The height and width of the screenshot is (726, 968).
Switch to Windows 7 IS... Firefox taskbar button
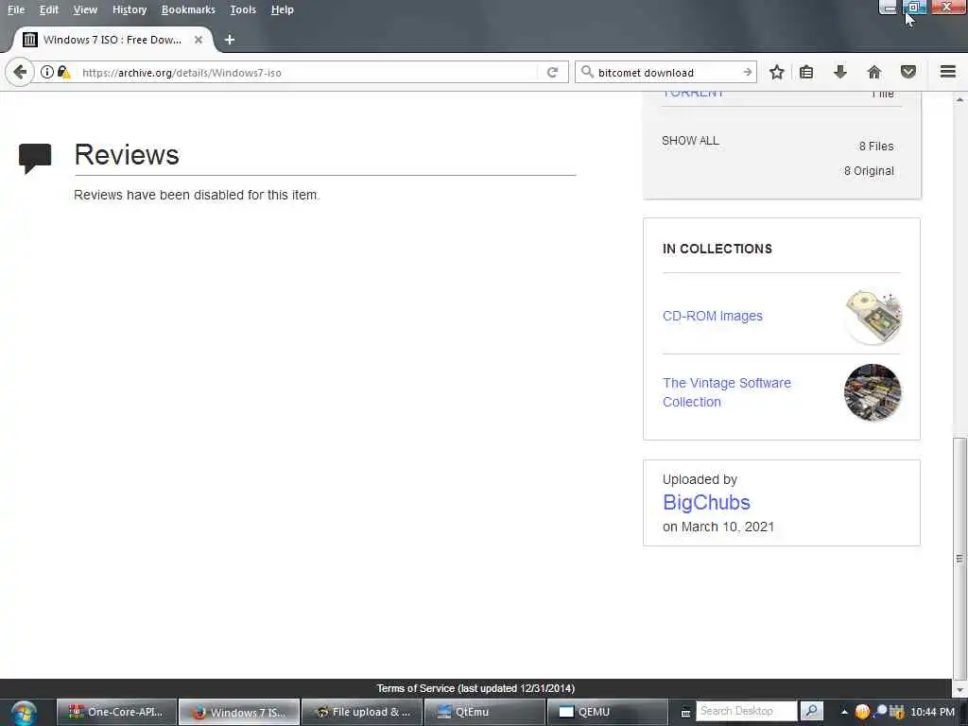(239, 712)
